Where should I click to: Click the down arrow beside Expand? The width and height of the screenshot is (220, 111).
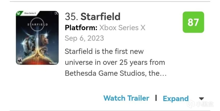(201, 99)
